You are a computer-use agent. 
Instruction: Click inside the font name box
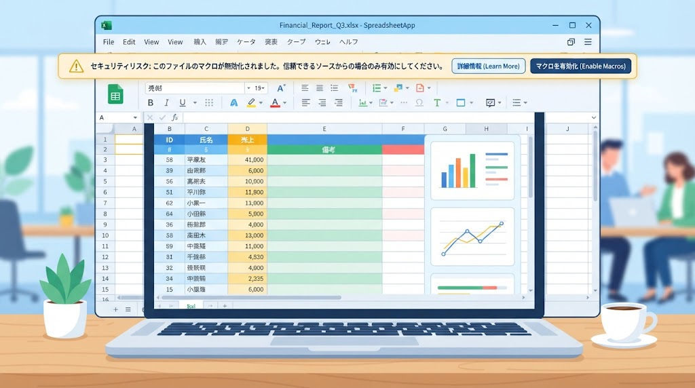(195, 88)
